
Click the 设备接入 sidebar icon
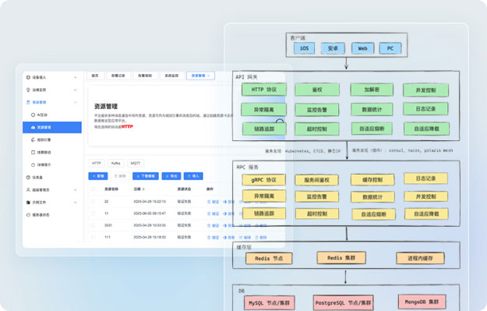click(28, 77)
